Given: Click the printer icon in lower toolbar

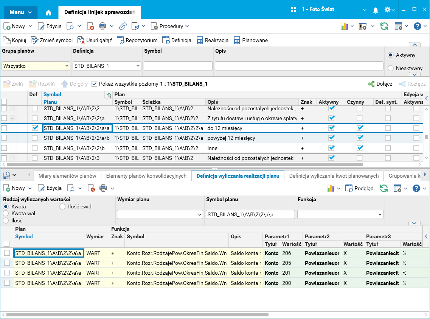Looking at the screenshot, I should pyautogui.click(x=103, y=188).
